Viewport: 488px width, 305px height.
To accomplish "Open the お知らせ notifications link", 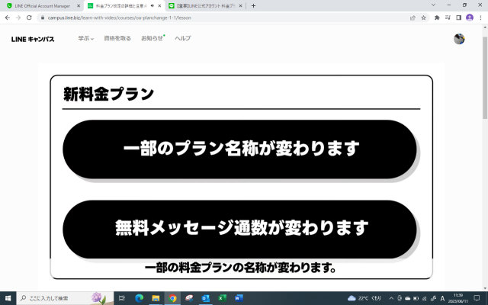I will click(152, 38).
